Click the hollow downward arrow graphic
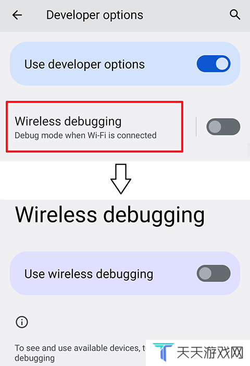Viewport: 250px width, 366px height. pos(121,179)
